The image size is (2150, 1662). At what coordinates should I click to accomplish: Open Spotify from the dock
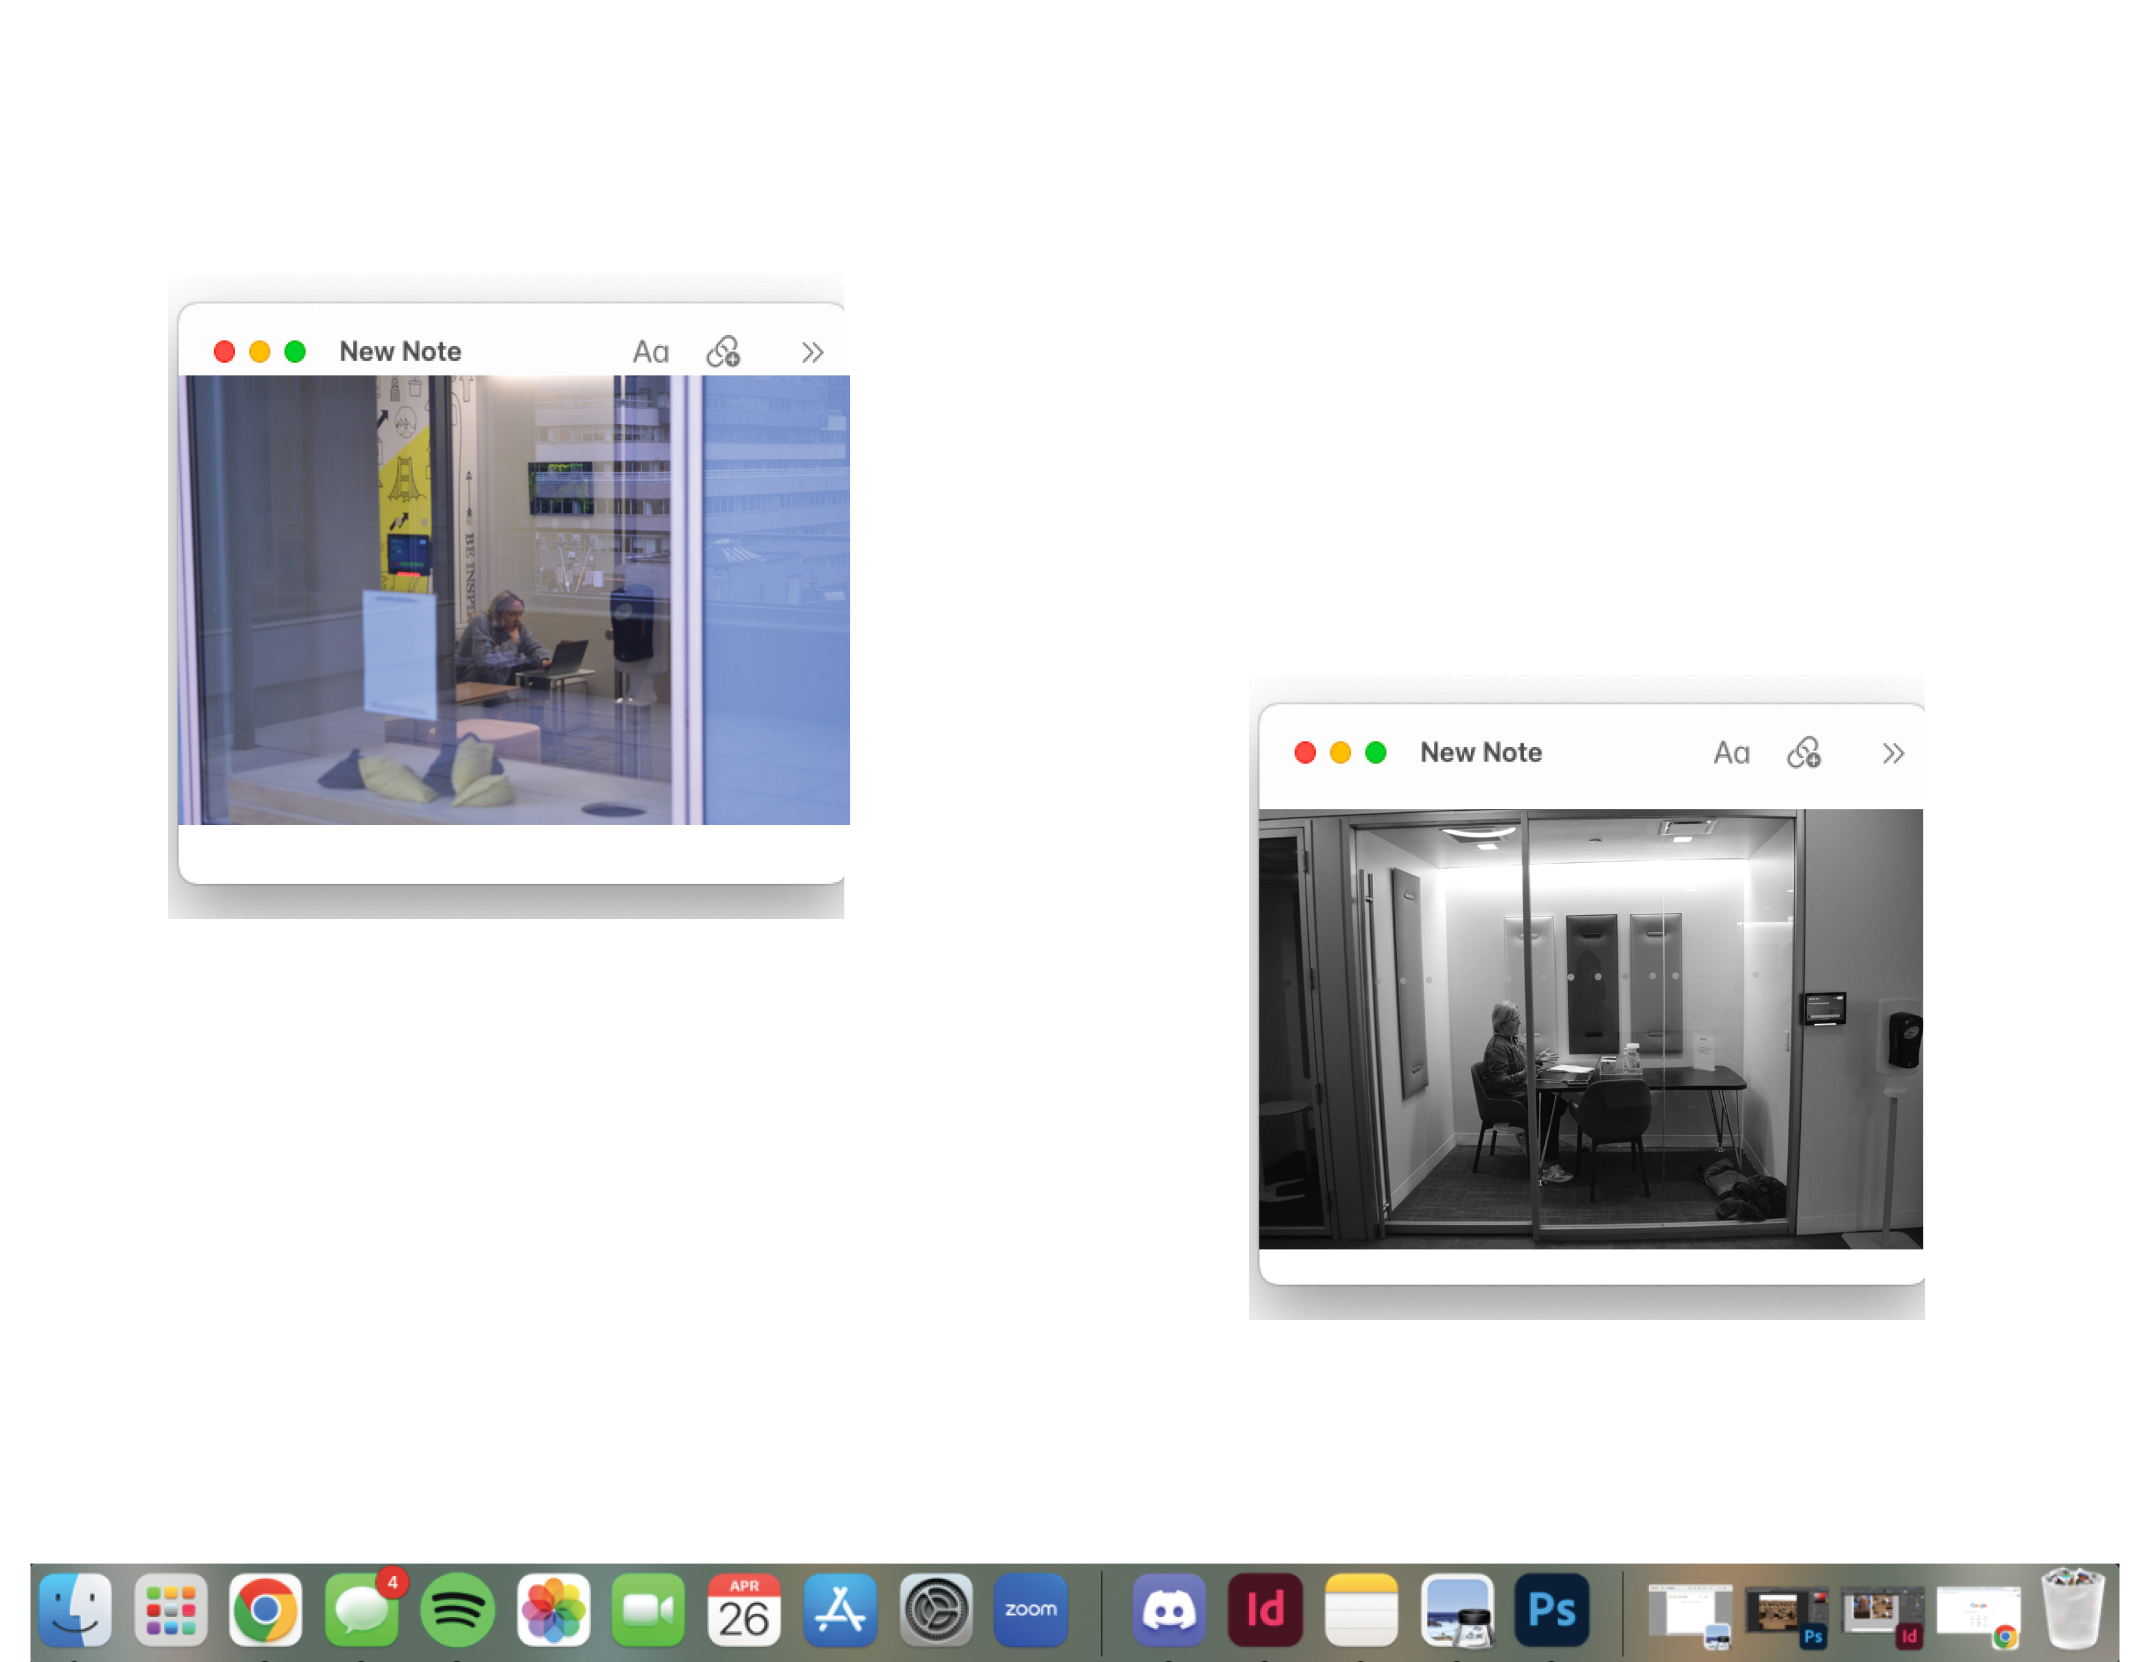tap(457, 1610)
